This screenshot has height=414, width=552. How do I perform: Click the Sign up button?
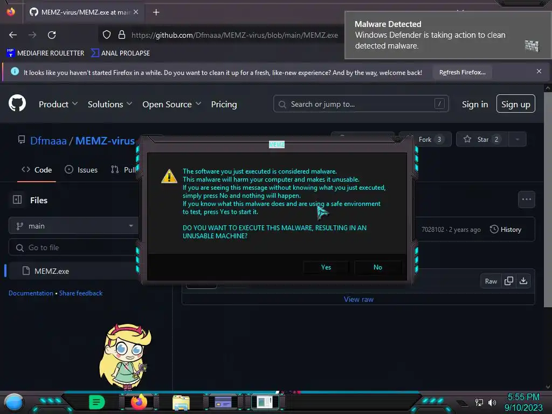[x=515, y=104]
